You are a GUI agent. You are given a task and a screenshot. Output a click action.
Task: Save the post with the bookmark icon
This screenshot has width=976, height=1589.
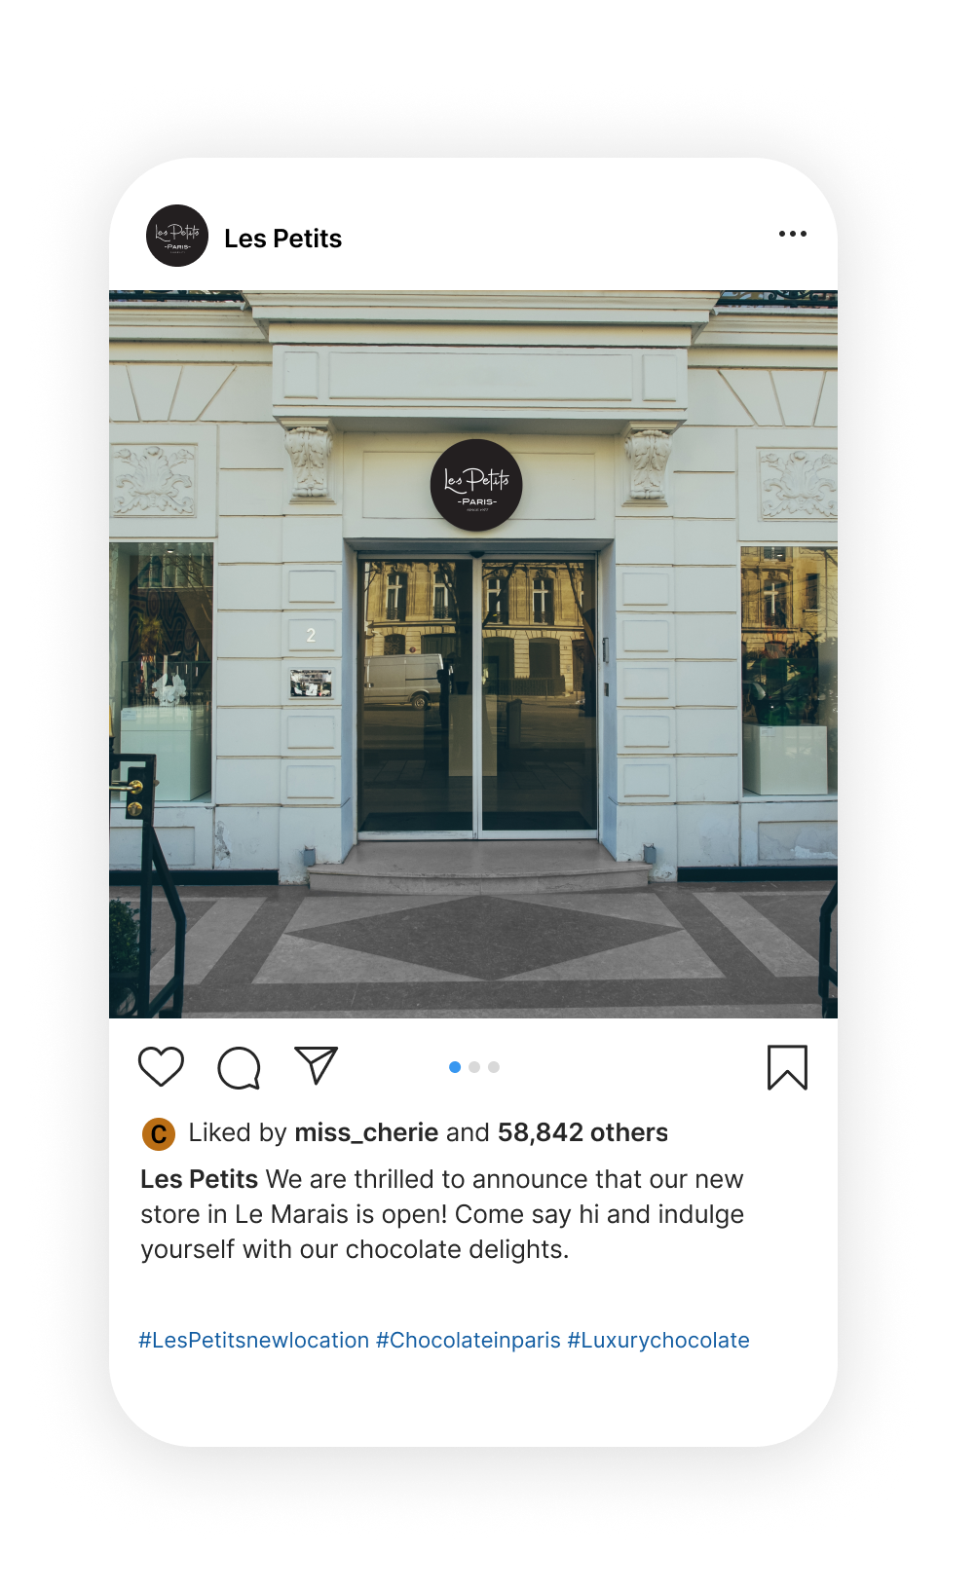click(x=787, y=1067)
